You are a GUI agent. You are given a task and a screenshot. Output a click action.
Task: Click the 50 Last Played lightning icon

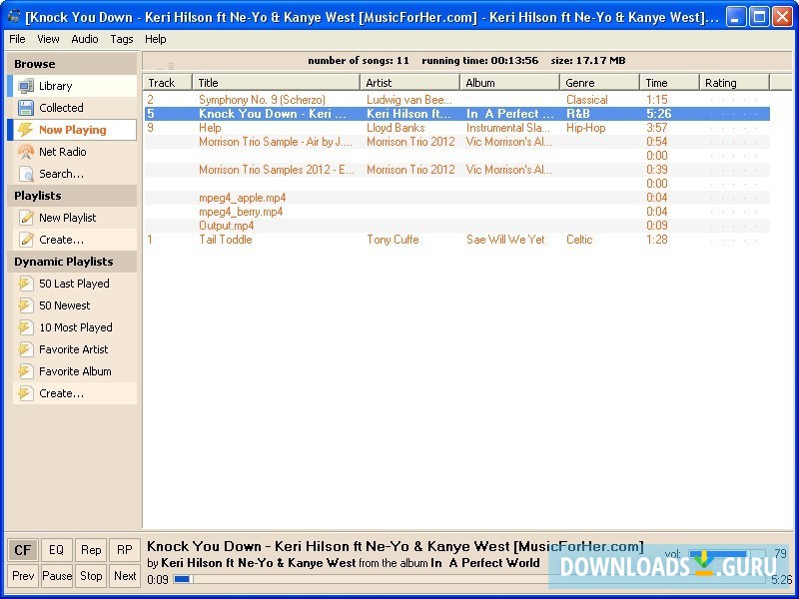click(26, 284)
